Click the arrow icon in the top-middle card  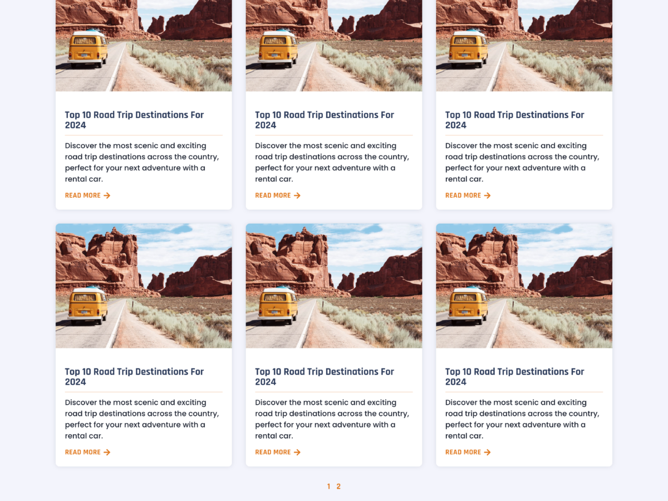click(297, 195)
